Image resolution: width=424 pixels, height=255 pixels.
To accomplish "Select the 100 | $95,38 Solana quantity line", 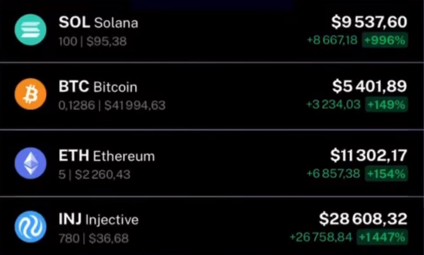I will tap(92, 42).
